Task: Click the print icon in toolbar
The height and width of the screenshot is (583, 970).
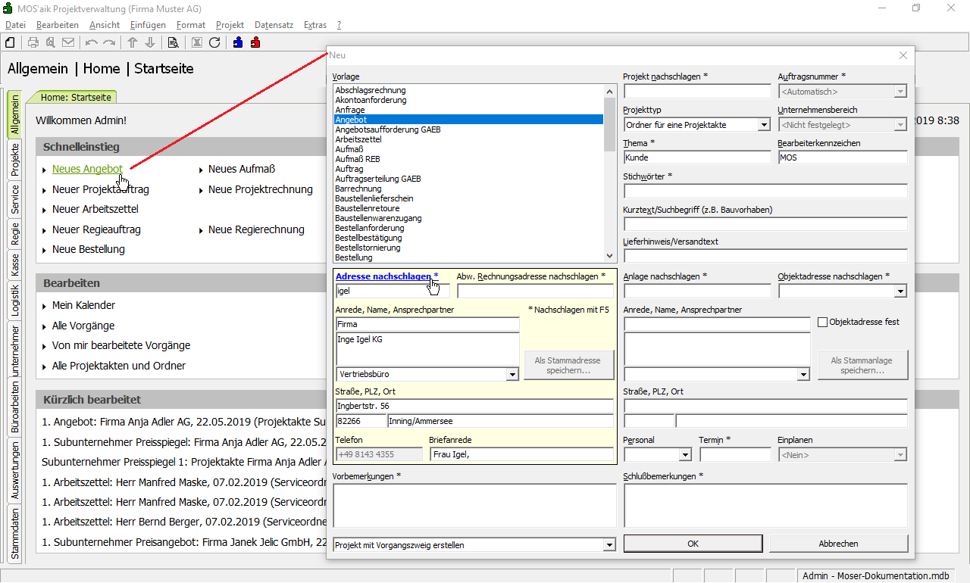Action: [33, 42]
